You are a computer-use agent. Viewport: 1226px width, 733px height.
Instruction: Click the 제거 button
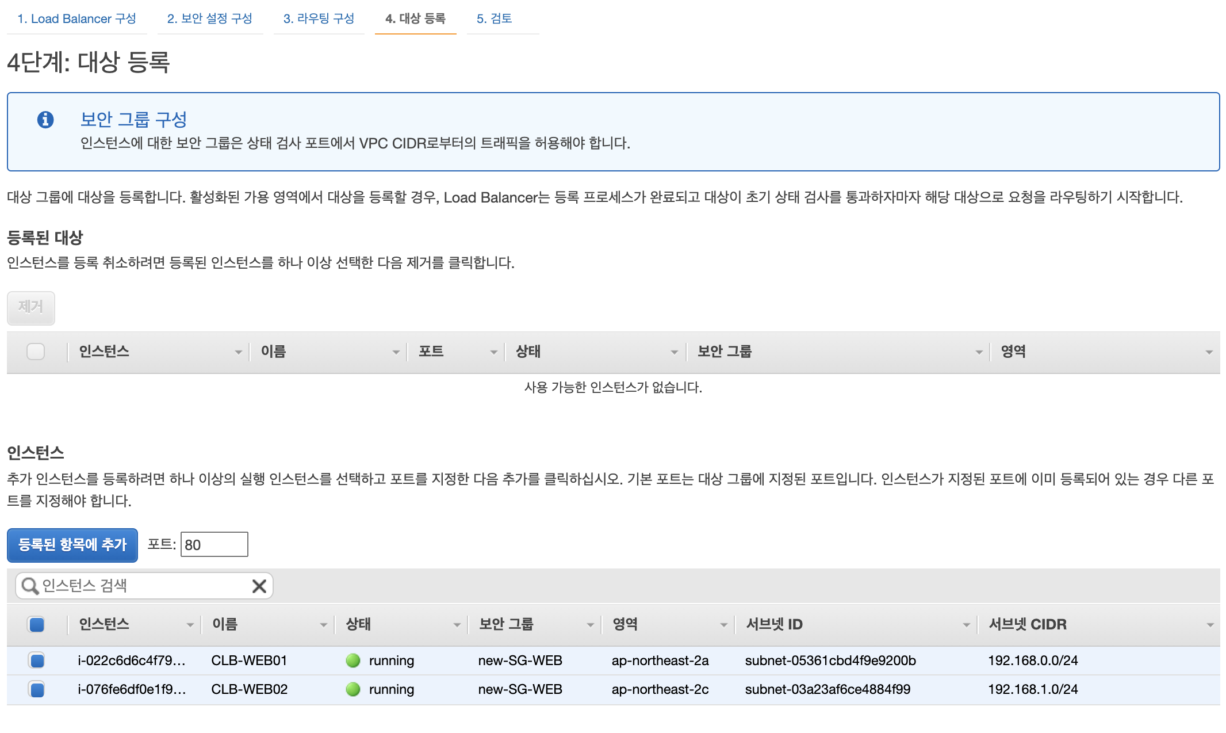tap(31, 307)
